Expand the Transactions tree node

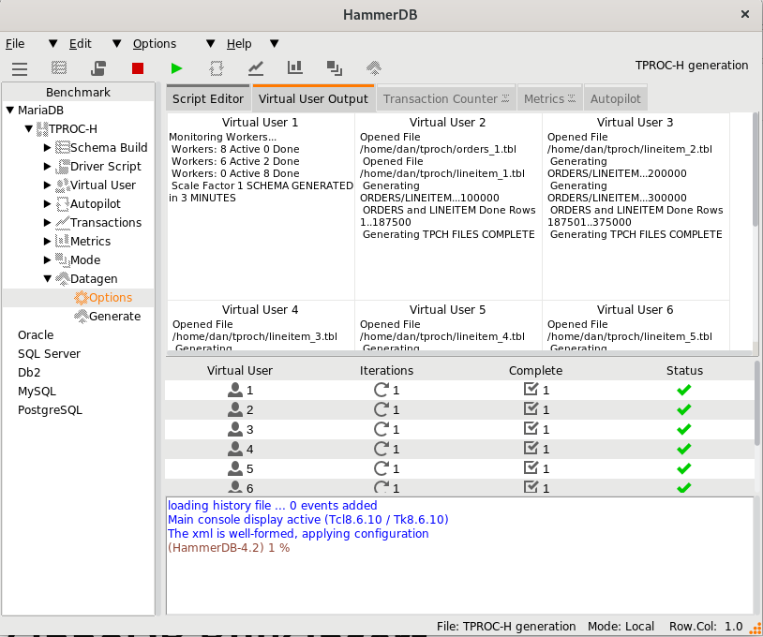47,223
